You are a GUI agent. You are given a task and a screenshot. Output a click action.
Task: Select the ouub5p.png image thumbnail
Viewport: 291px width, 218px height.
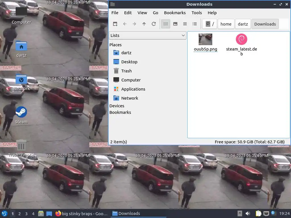click(x=205, y=39)
